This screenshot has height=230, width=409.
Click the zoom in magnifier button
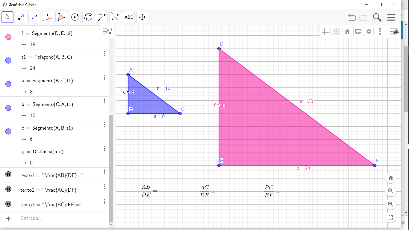tap(390, 191)
